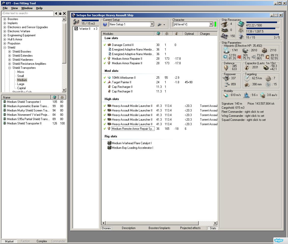Click the Medium Shield Transporter II item icon
The image size is (288, 244).
[x=5, y=123]
